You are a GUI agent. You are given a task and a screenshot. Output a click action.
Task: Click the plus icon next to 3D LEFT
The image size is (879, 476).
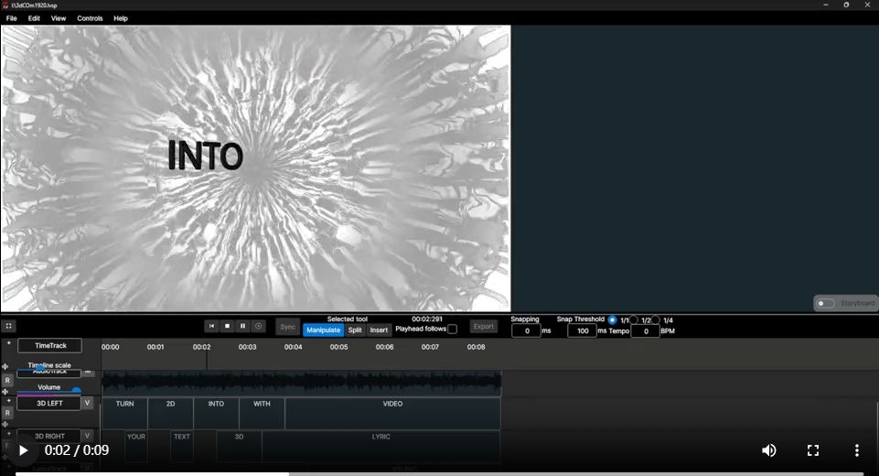8,401
